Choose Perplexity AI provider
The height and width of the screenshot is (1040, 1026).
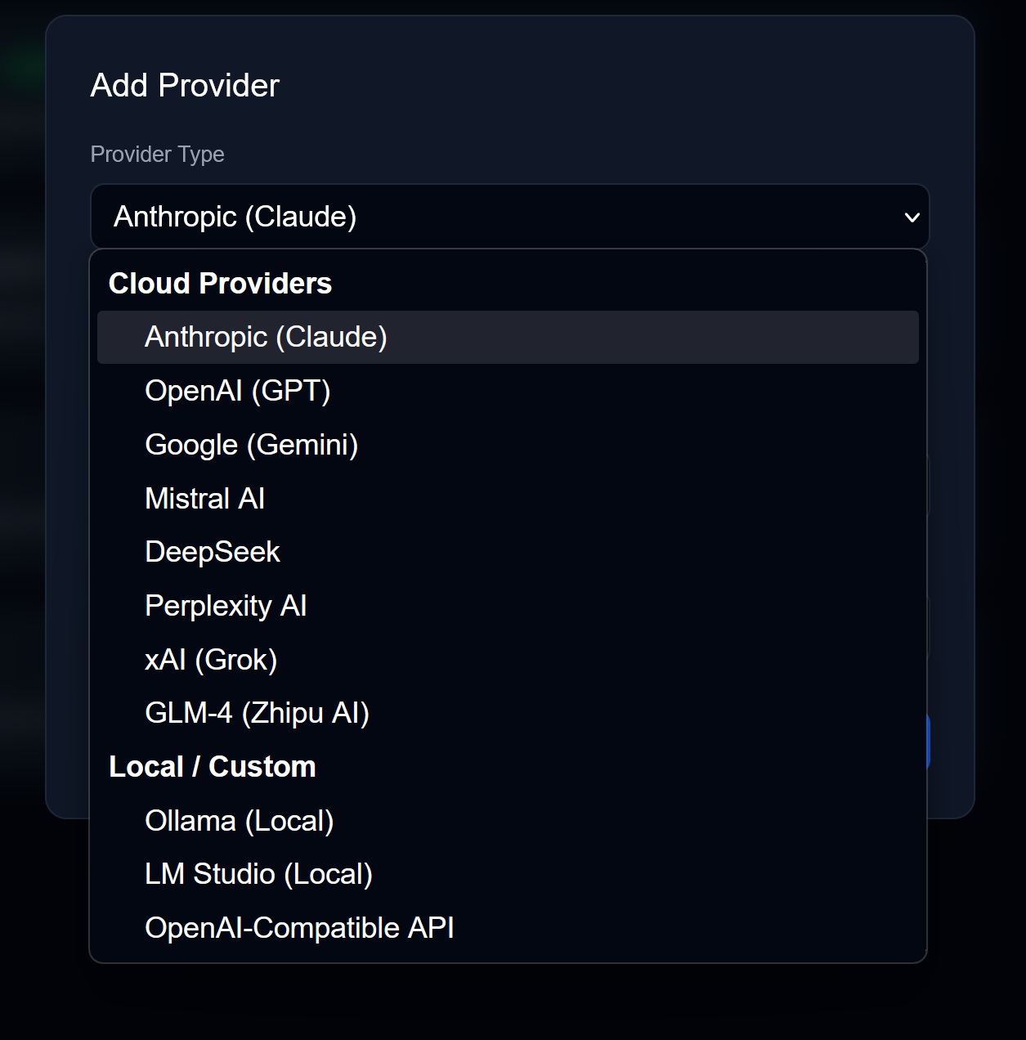pyautogui.click(x=225, y=605)
